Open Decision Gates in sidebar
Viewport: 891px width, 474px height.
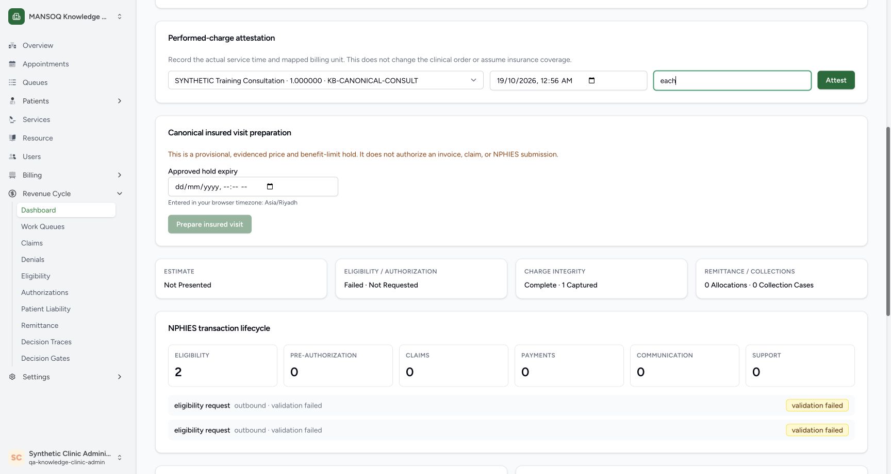click(45, 358)
